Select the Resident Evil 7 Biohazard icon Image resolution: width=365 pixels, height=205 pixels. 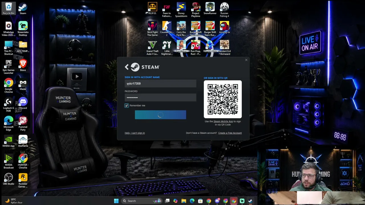tap(224, 48)
